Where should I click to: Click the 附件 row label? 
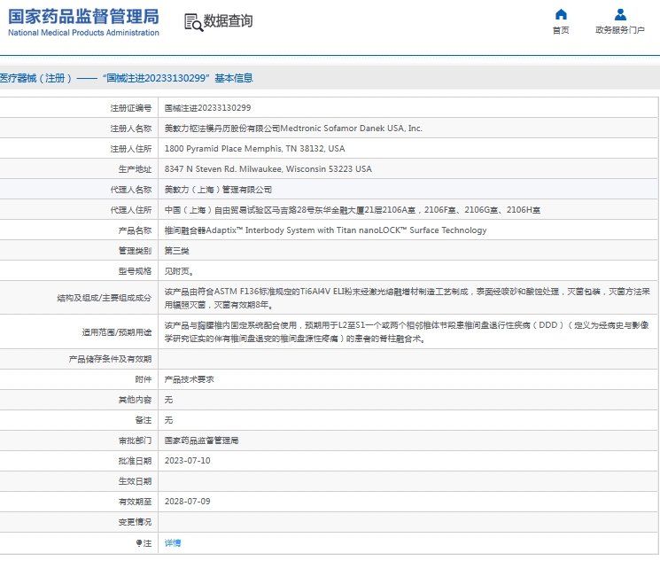144,379
